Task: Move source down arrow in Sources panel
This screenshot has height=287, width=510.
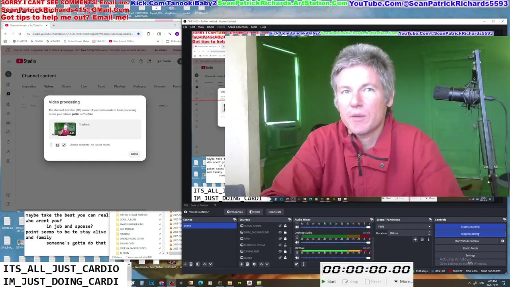Action: 267,264
